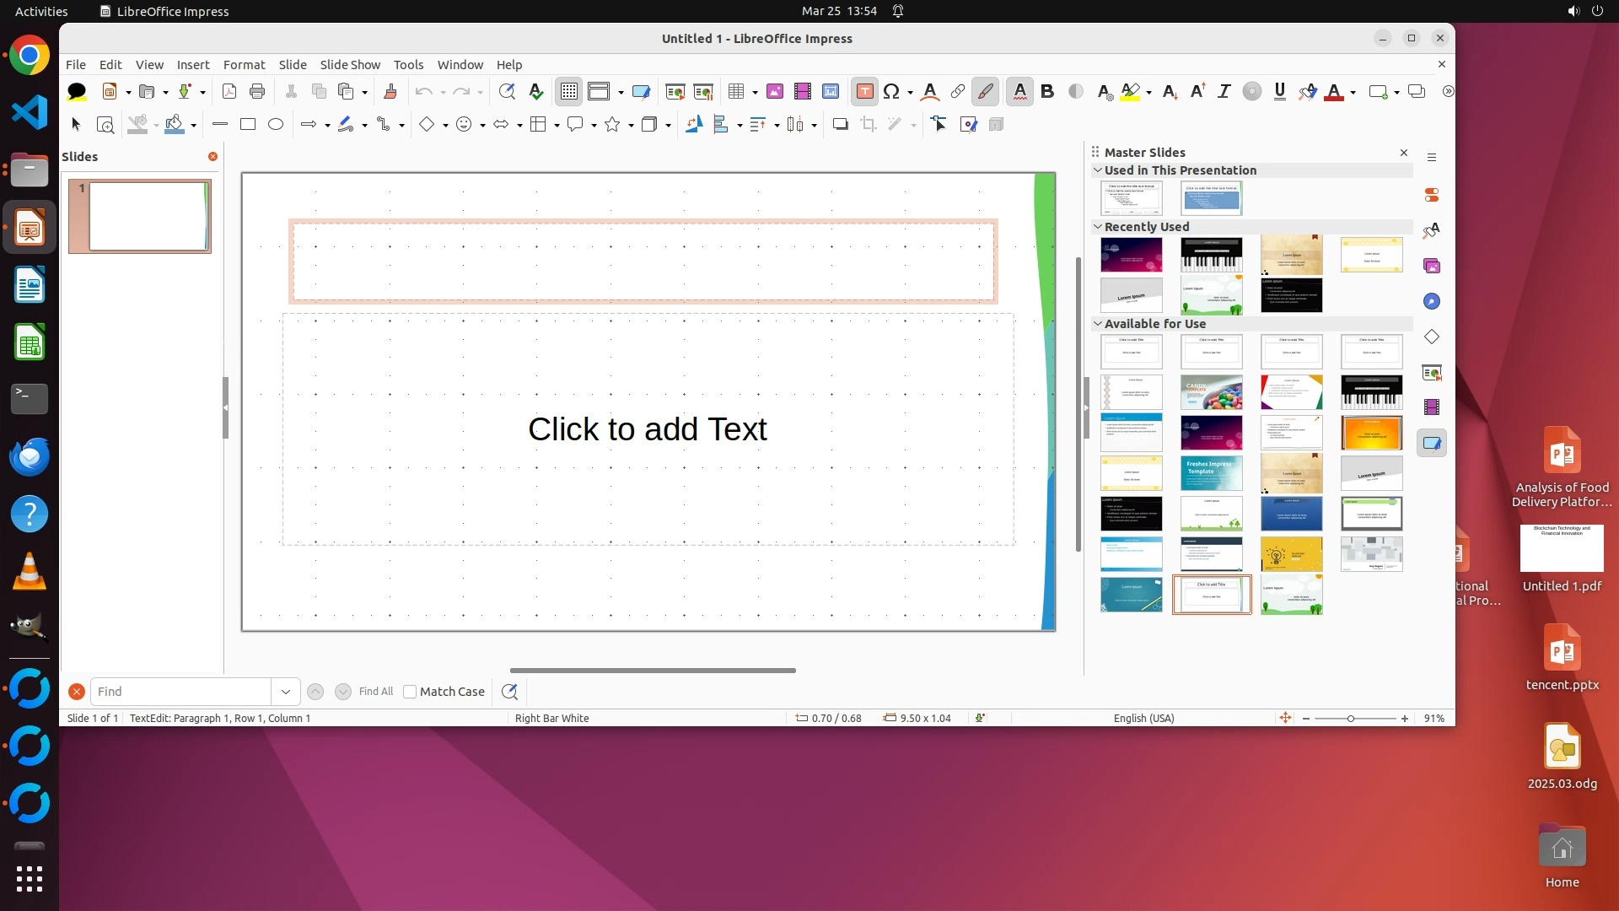Click the zoom slider in status bar
Screen dimensions: 1619x911
[x=1351, y=719]
